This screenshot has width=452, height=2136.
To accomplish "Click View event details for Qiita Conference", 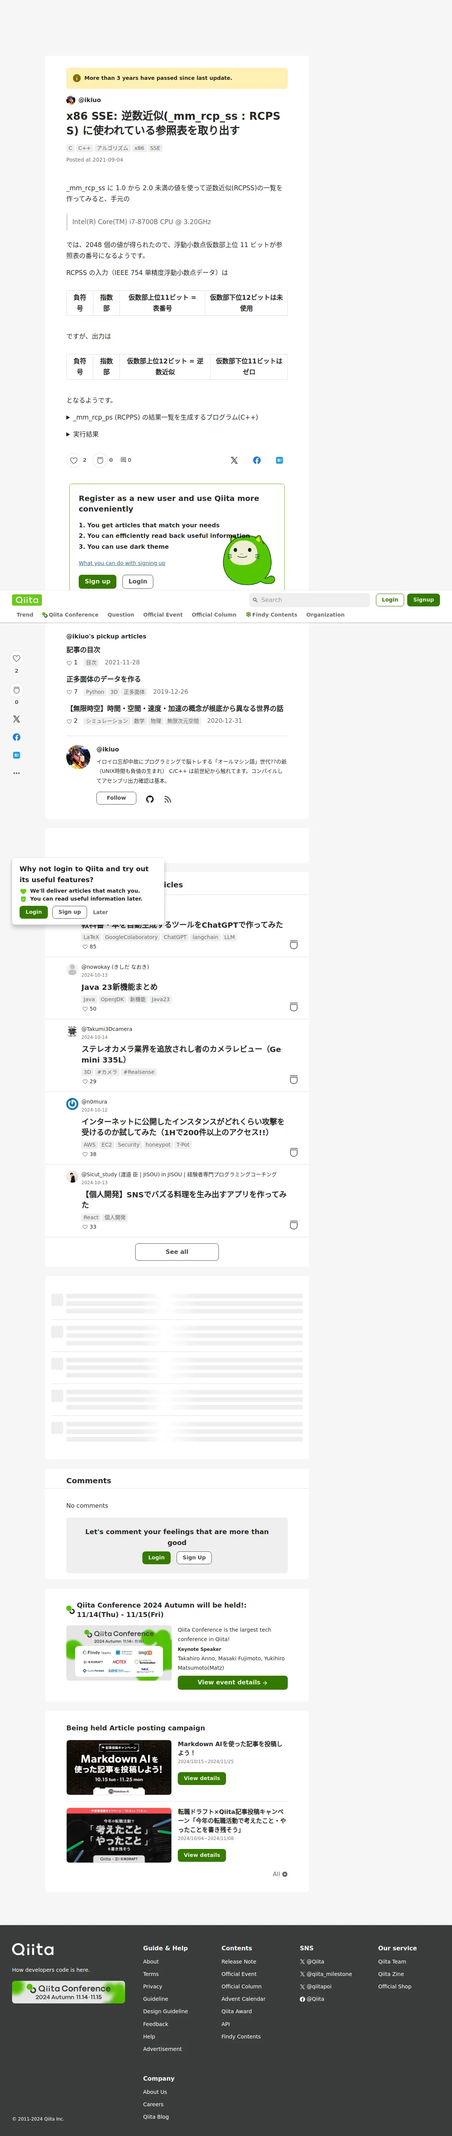I will click(x=232, y=1683).
